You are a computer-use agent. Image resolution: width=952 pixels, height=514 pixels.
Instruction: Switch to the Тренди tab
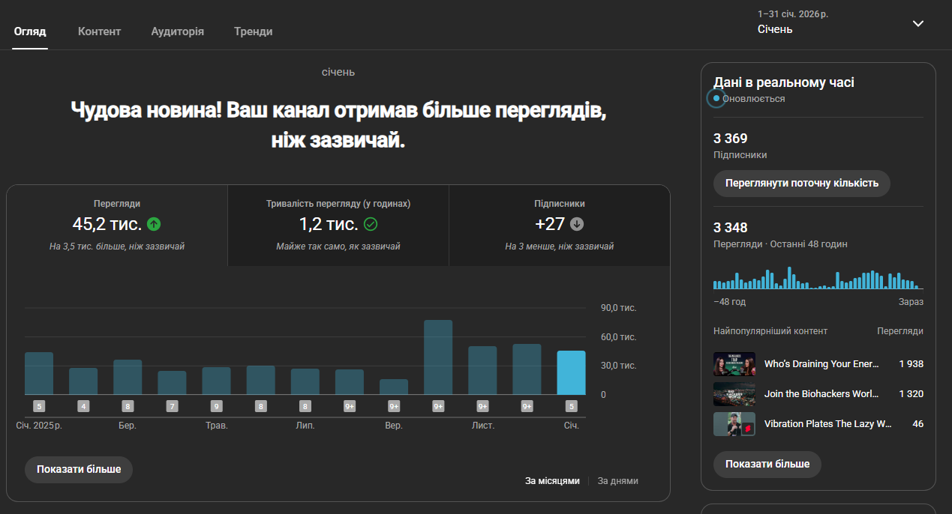tap(253, 31)
